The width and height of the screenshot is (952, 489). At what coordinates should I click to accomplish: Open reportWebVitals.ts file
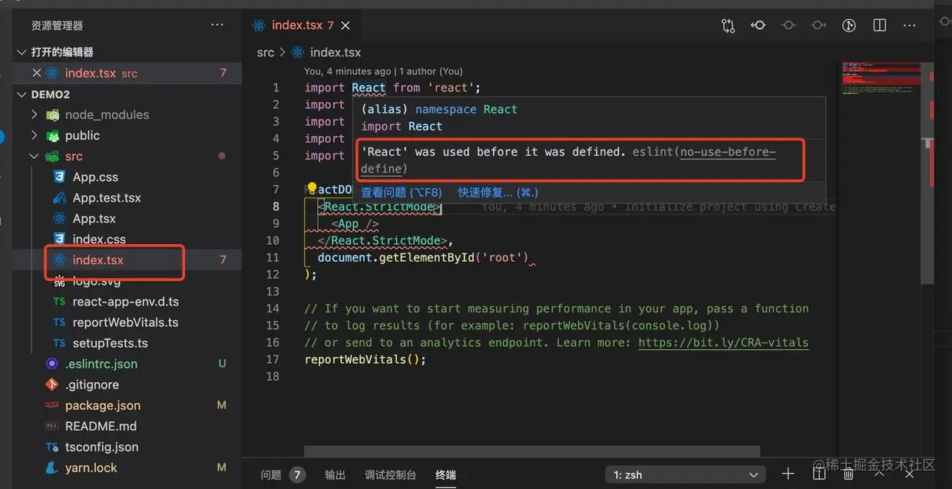click(127, 322)
